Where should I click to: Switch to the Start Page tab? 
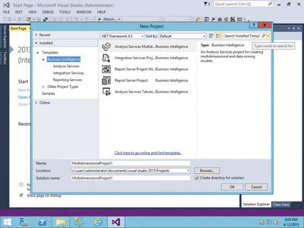click(x=18, y=29)
